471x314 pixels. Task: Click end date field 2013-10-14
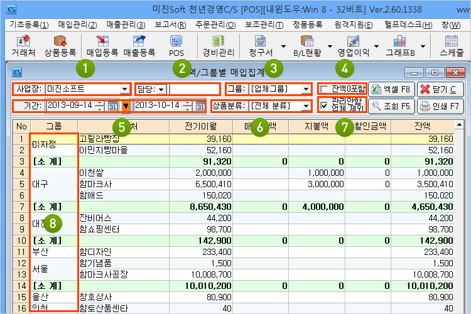click(x=158, y=106)
